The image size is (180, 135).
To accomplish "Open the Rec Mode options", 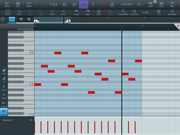I will point(172,12).
